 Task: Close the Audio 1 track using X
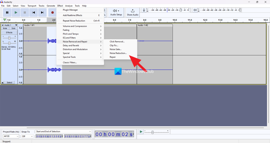coord(3,25)
